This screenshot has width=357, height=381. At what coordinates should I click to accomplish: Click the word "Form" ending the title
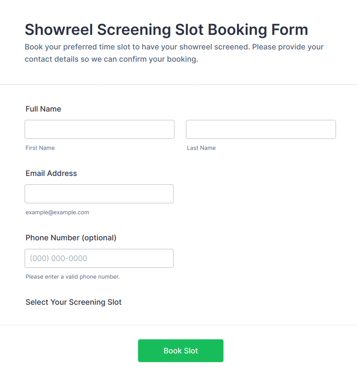[289, 30]
